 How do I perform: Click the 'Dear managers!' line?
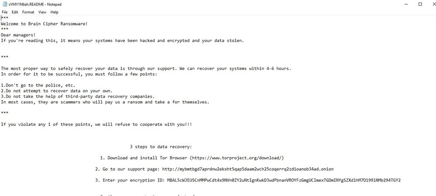click(x=18, y=35)
